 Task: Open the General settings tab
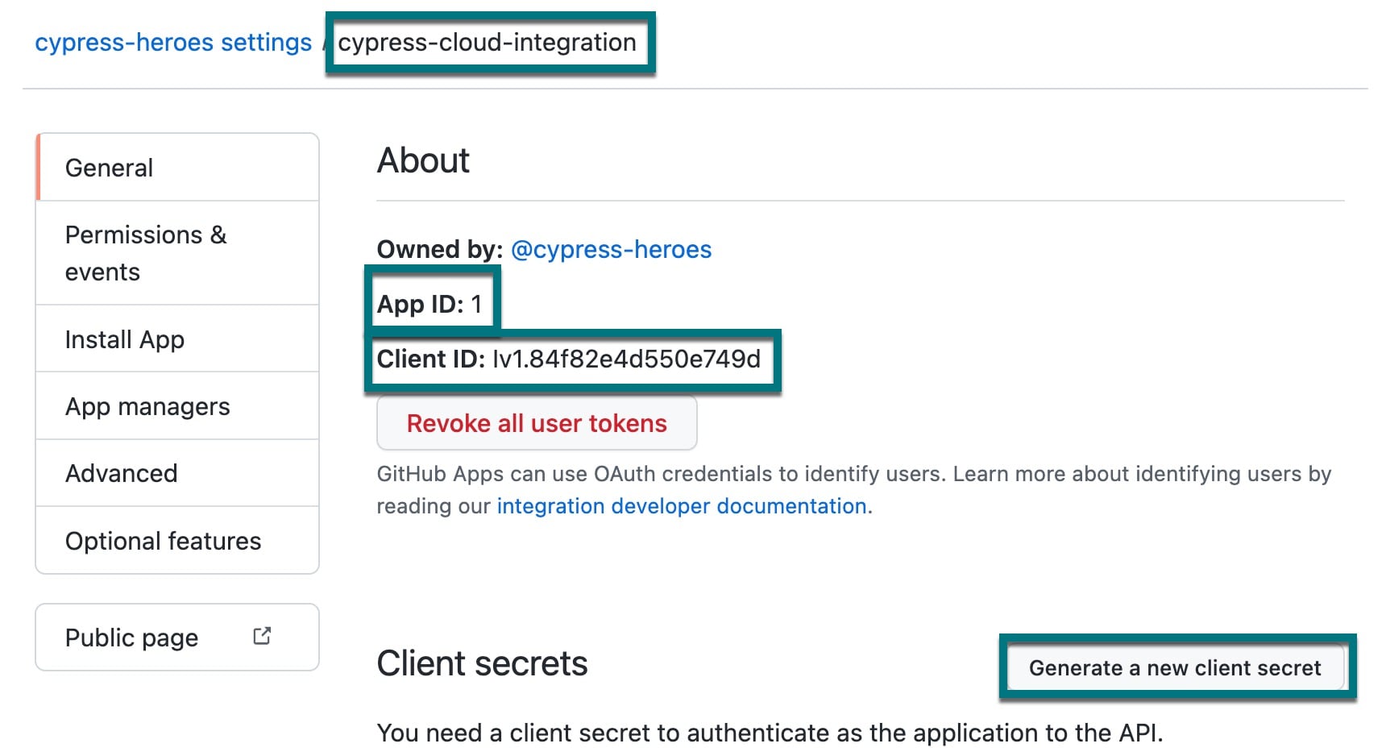point(109,168)
